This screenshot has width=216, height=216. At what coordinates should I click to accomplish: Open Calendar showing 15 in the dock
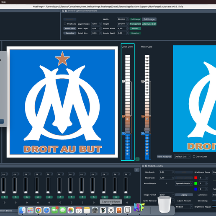coord(79,210)
